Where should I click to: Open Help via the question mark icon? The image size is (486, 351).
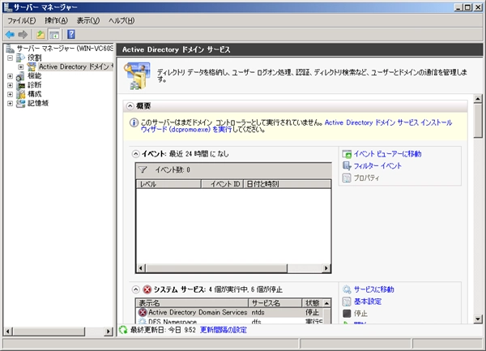(x=71, y=34)
